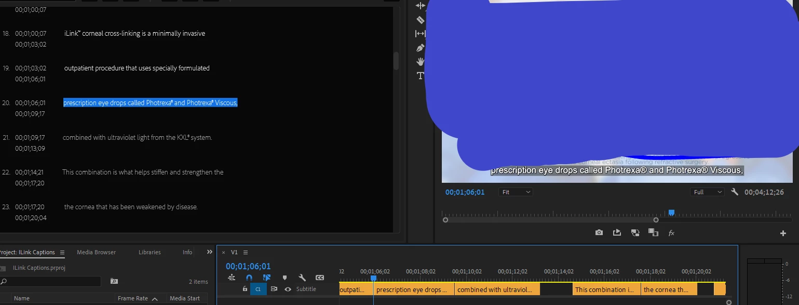
Task: Click the '2 items' count label
Action: pos(198,282)
